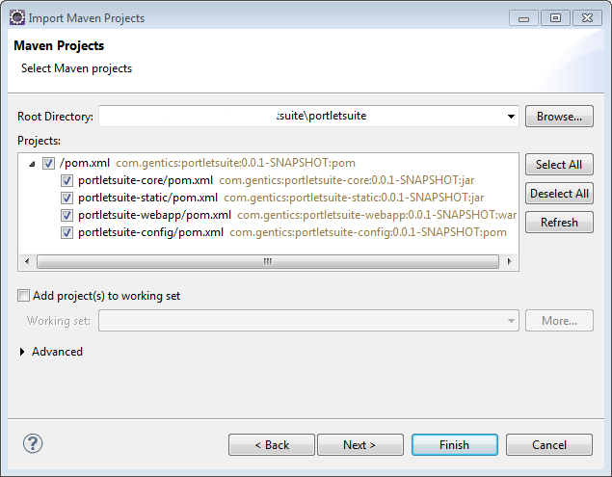Click the scrollbar right arrow
The height and width of the screenshot is (477, 612).
(509, 261)
